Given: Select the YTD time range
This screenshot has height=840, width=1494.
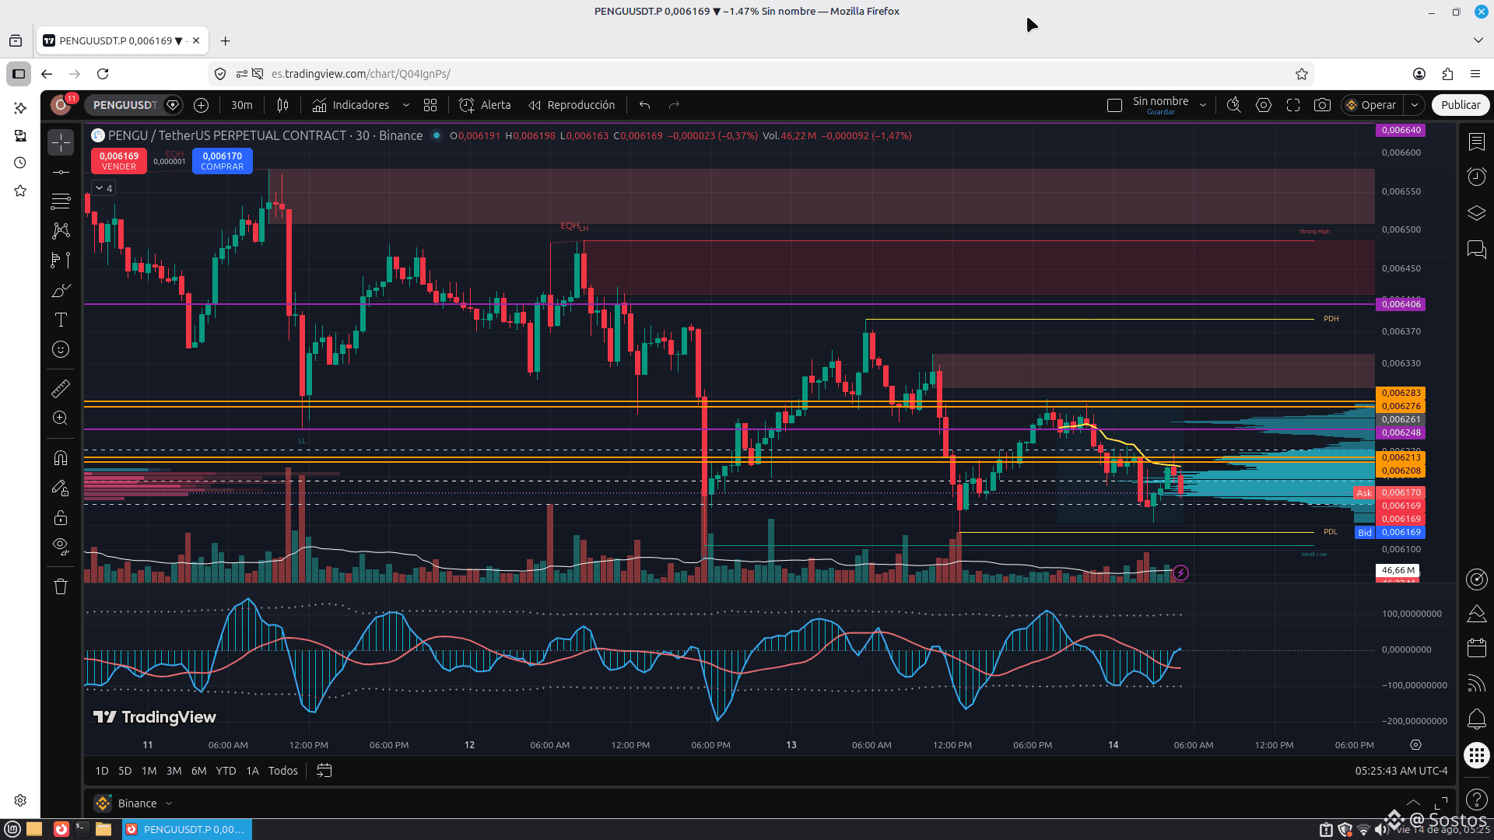Looking at the screenshot, I should pos(226,771).
